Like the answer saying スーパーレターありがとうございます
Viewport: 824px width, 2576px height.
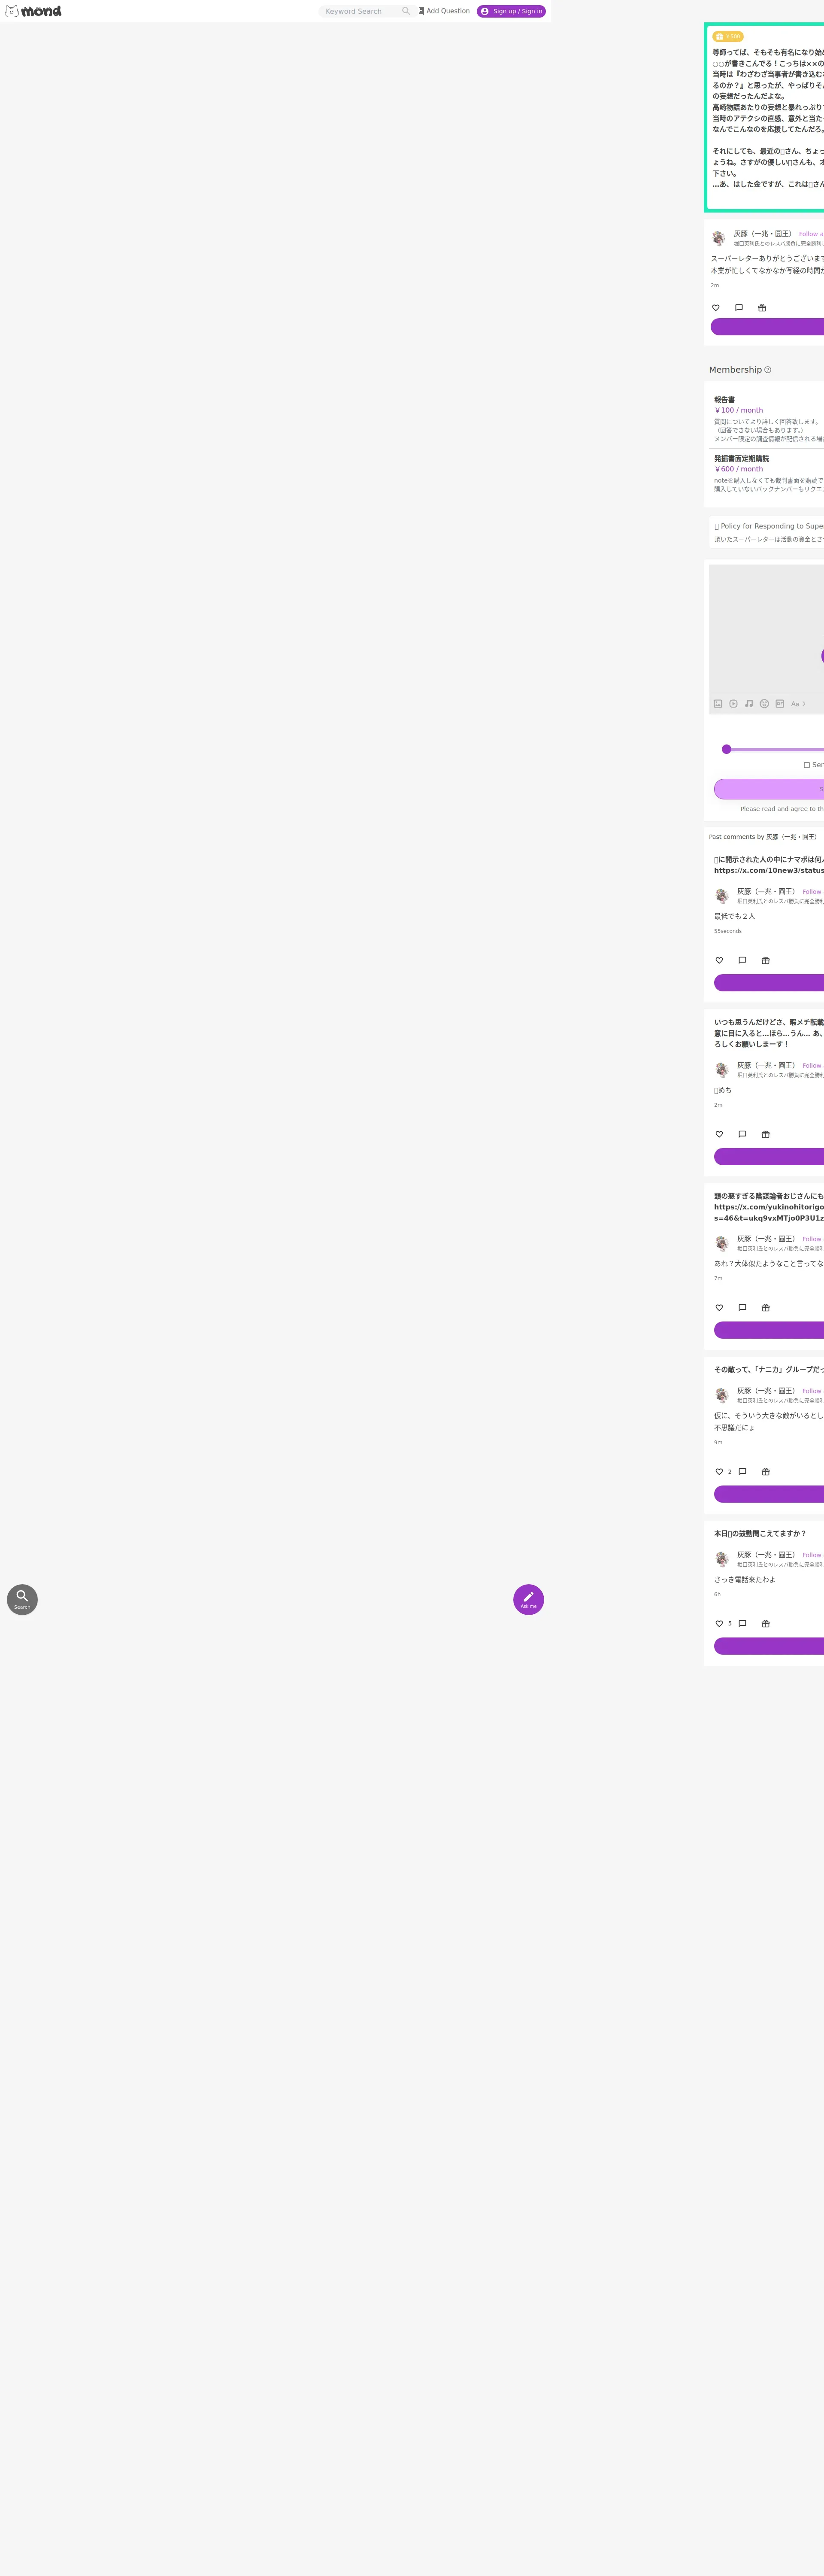coord(716,308)
